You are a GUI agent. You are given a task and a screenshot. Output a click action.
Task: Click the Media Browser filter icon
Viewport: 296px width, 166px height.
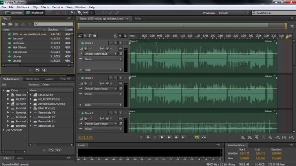(x=4, y=85)
